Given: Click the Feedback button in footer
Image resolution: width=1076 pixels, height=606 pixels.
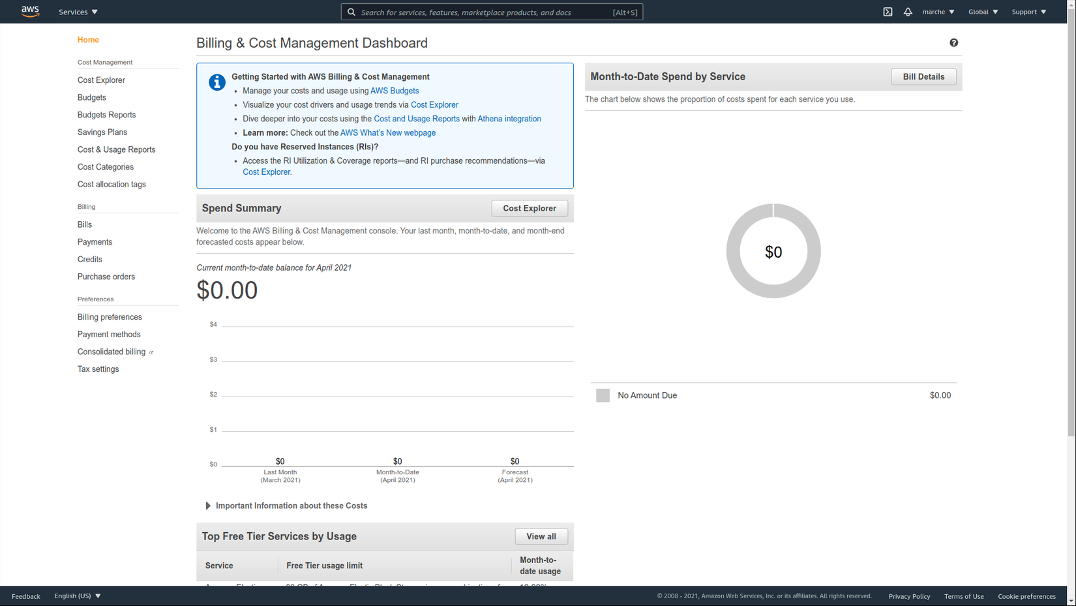Looking at the screenshot, I should (x=26, y=596).
